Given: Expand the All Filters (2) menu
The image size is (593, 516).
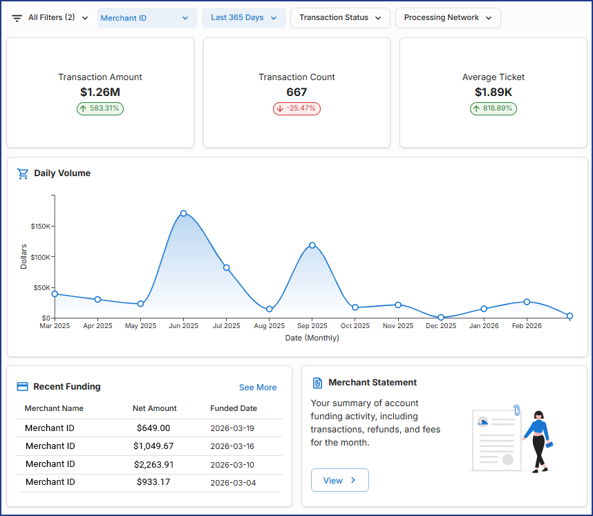Looking at the screenshot, I should coord(58,18).
